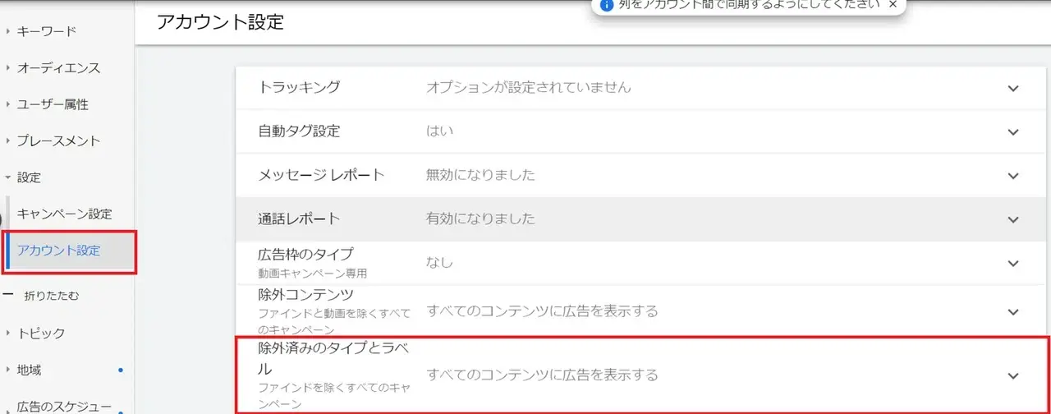Open メッセージ レポート chevron dropdown
The width and height of the screenshot is (1051, 414).
[1012, 175]
